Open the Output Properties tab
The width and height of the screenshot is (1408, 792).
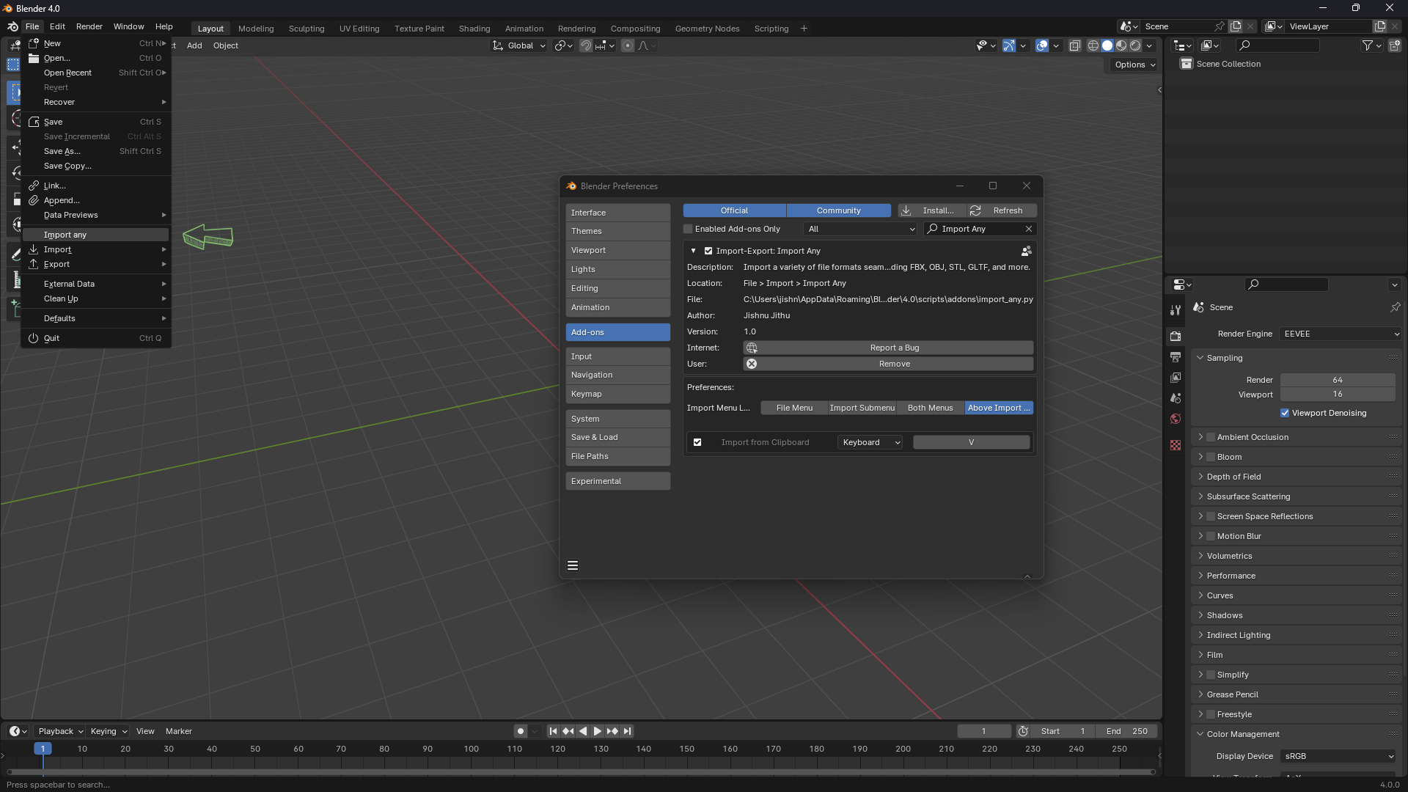coord(1176,356)
